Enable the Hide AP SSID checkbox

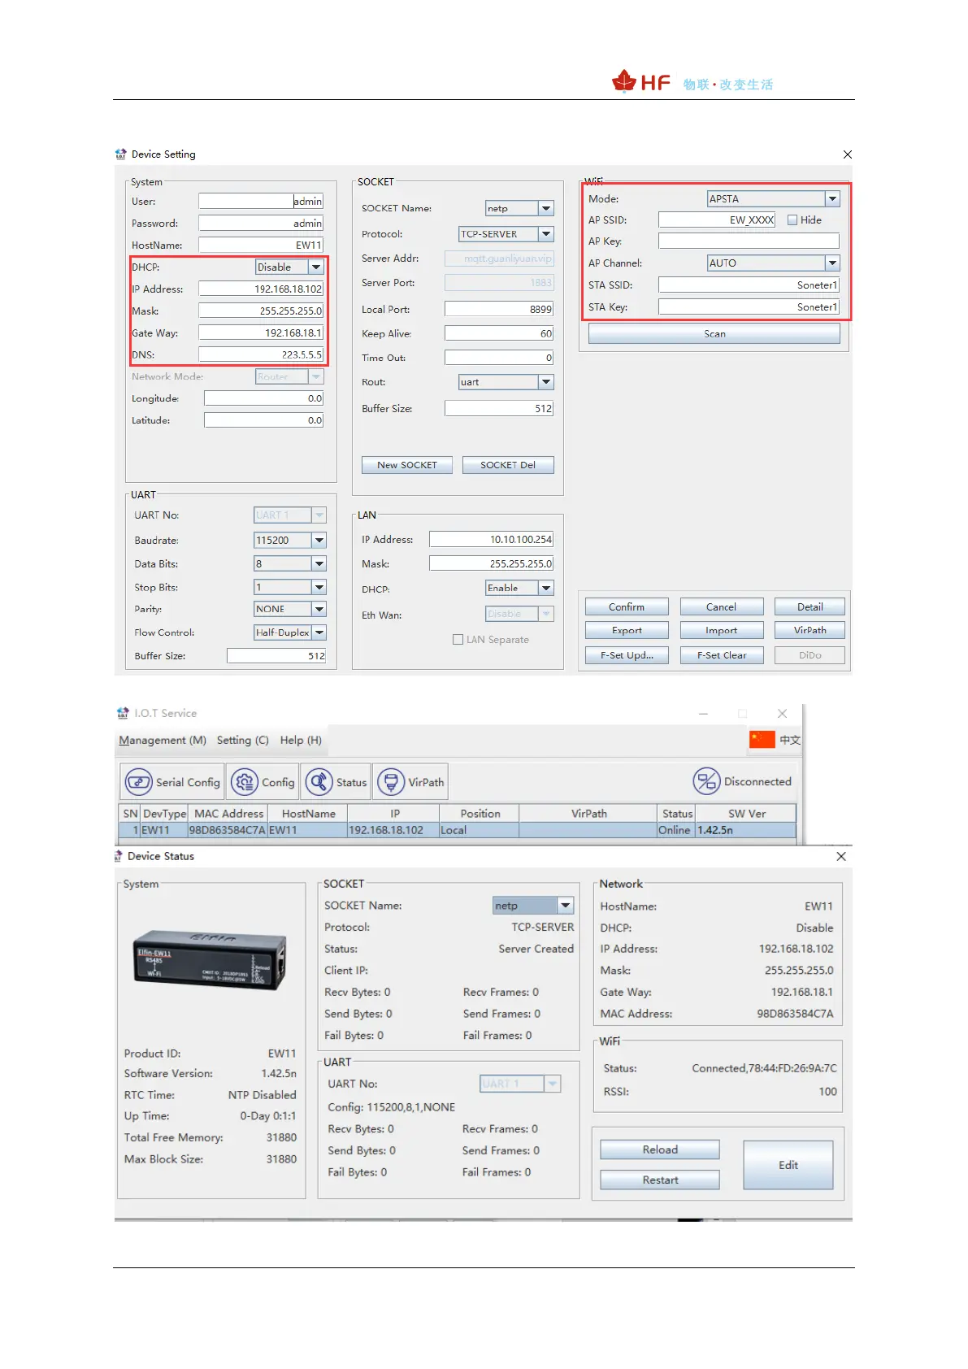coord(792,220)
